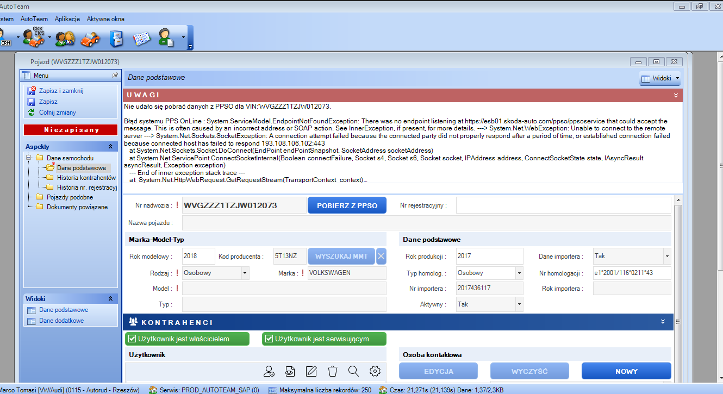The height and width of the screenshot is (394, 723).
Task: Open the Dane importera dropdown
Action: pos(666,257)
